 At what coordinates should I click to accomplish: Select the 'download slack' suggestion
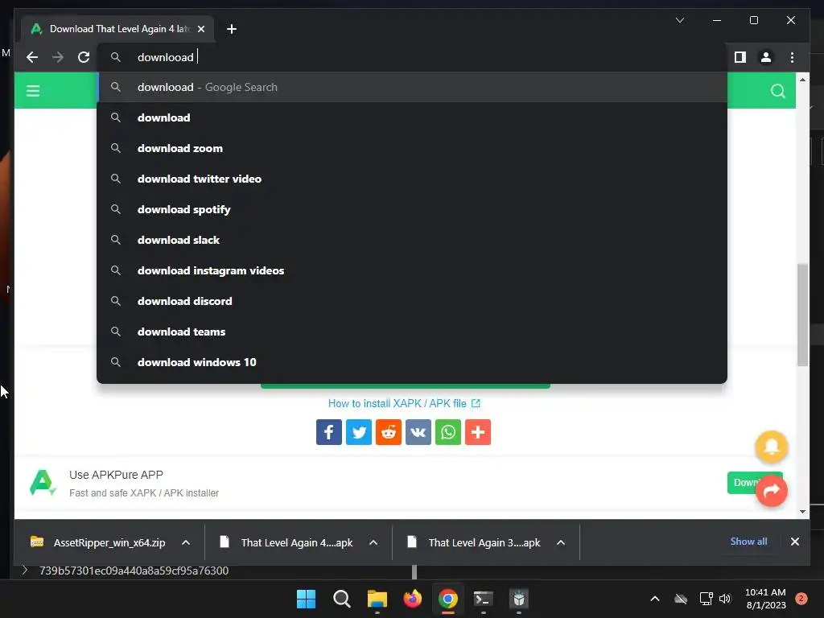coord(412,240)
